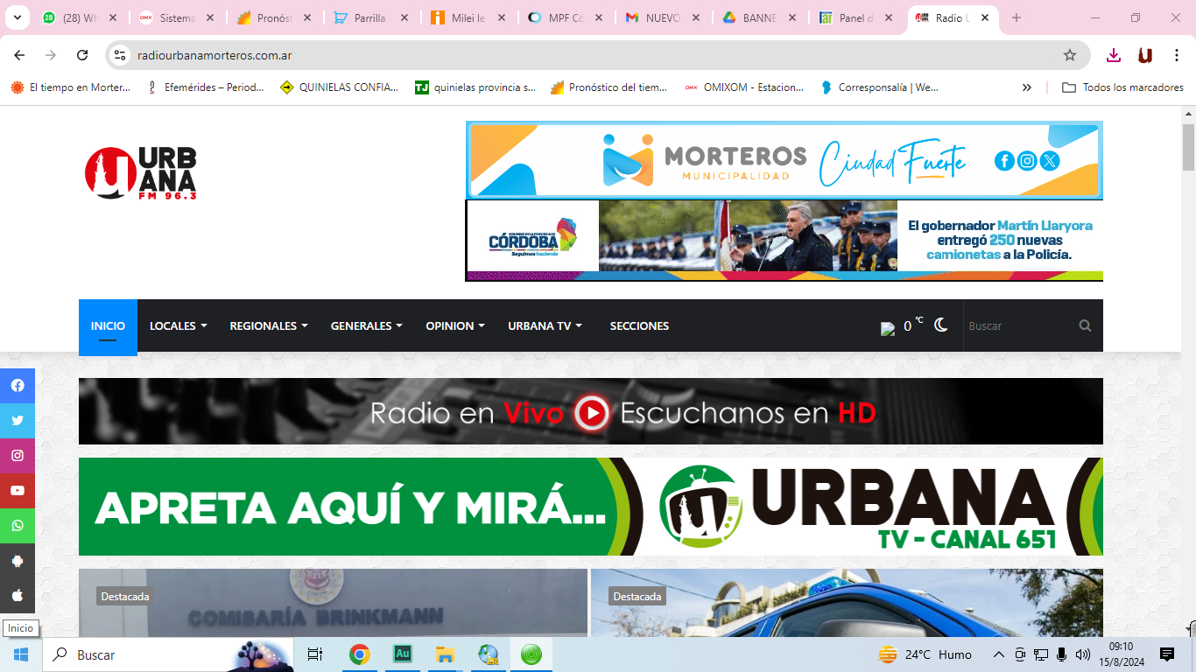Open the Chrome downloads icon
Viewport: 1196px width, 672px height.
tap(1114, 55)
